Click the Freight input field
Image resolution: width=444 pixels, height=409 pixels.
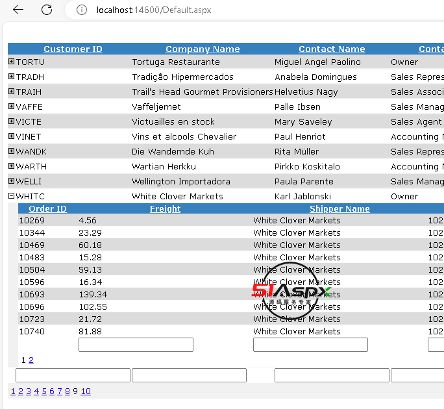click(x=136, y=345)
